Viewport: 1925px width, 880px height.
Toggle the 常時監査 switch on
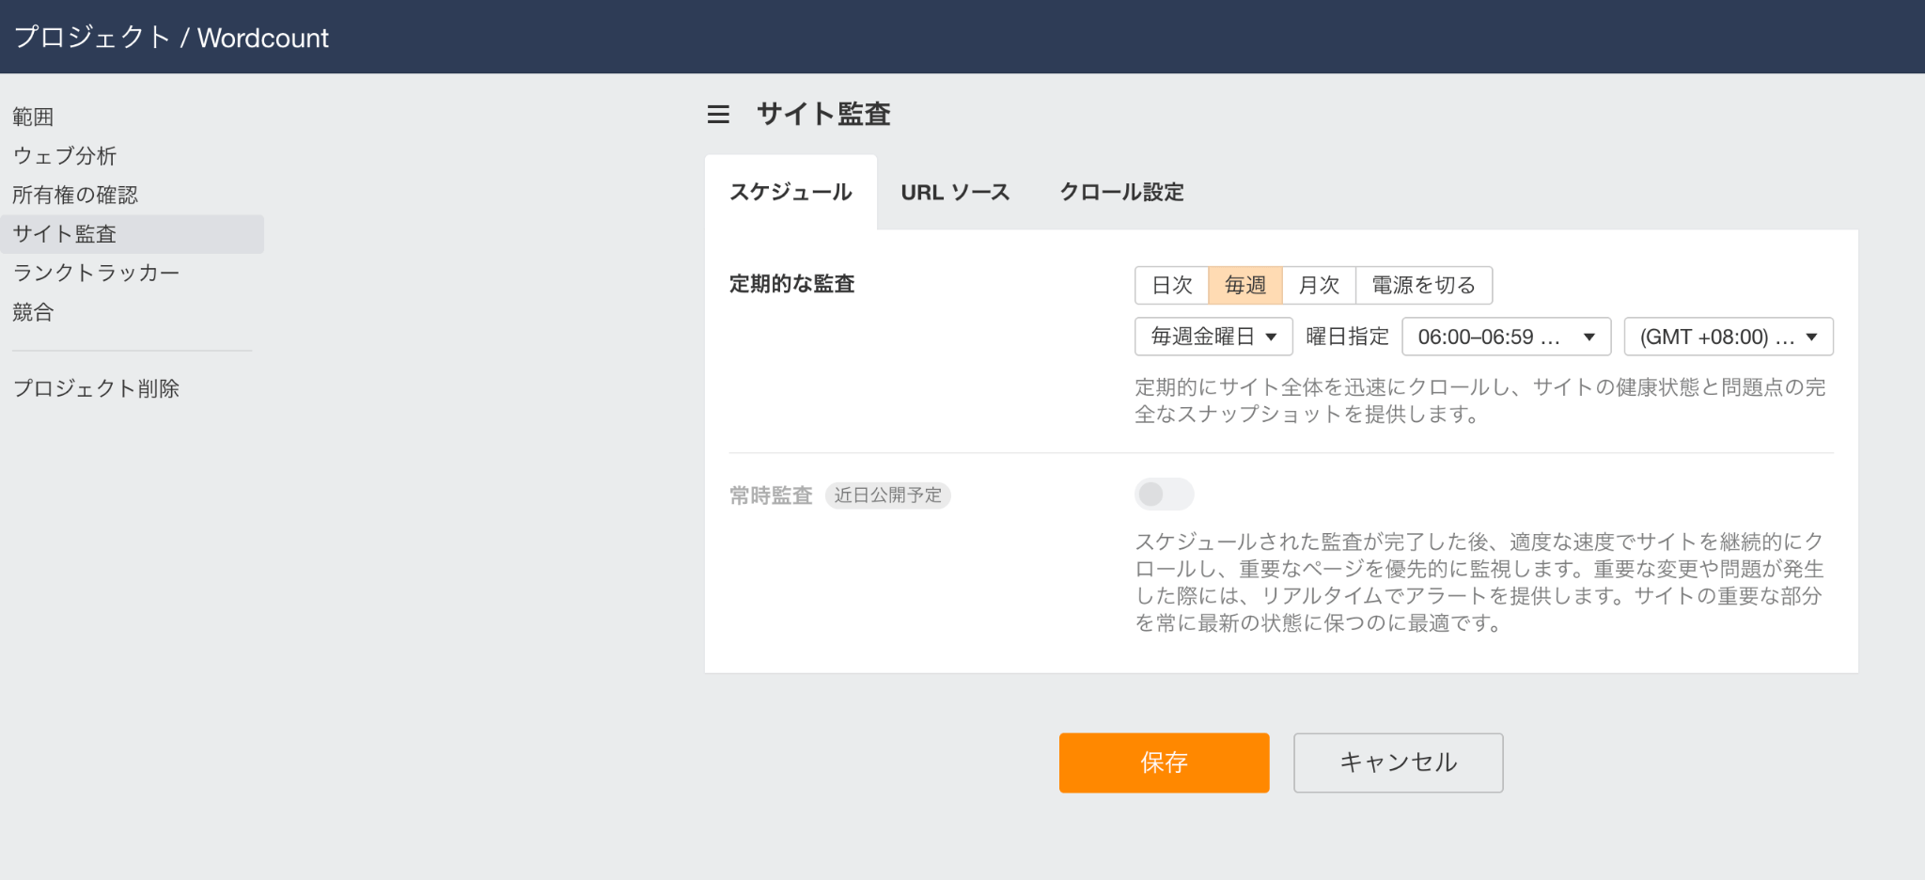click(x=1164, y=494)
